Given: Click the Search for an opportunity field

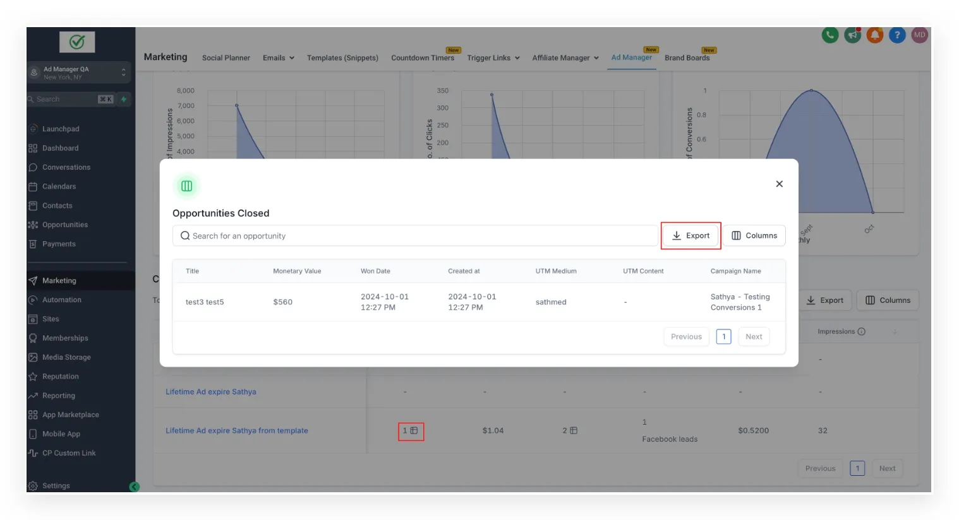Looking at the screenshot, I should (x=415, y=236).
